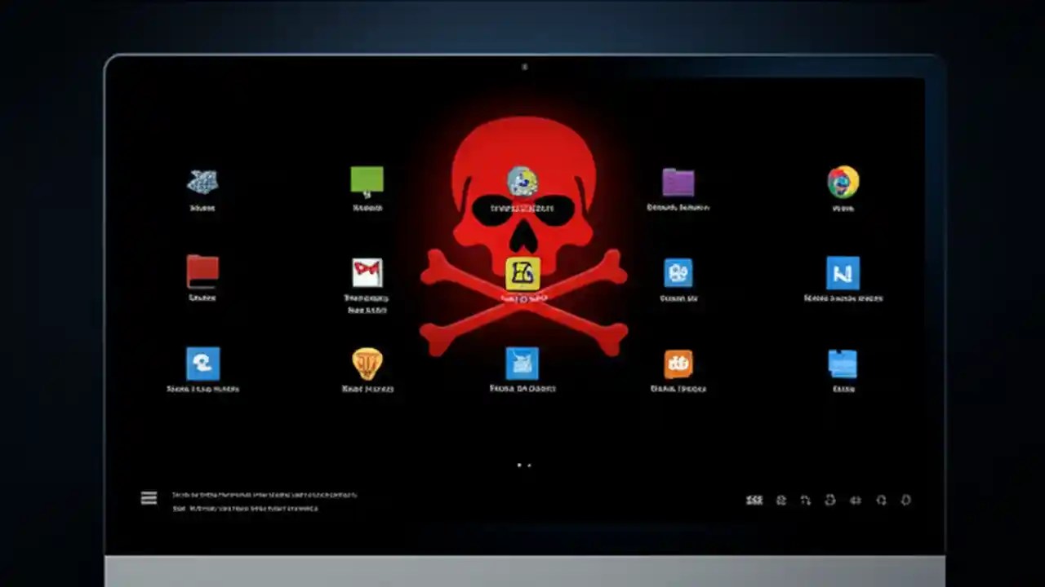Open the diamond-patterned app in the top-left

202,181
